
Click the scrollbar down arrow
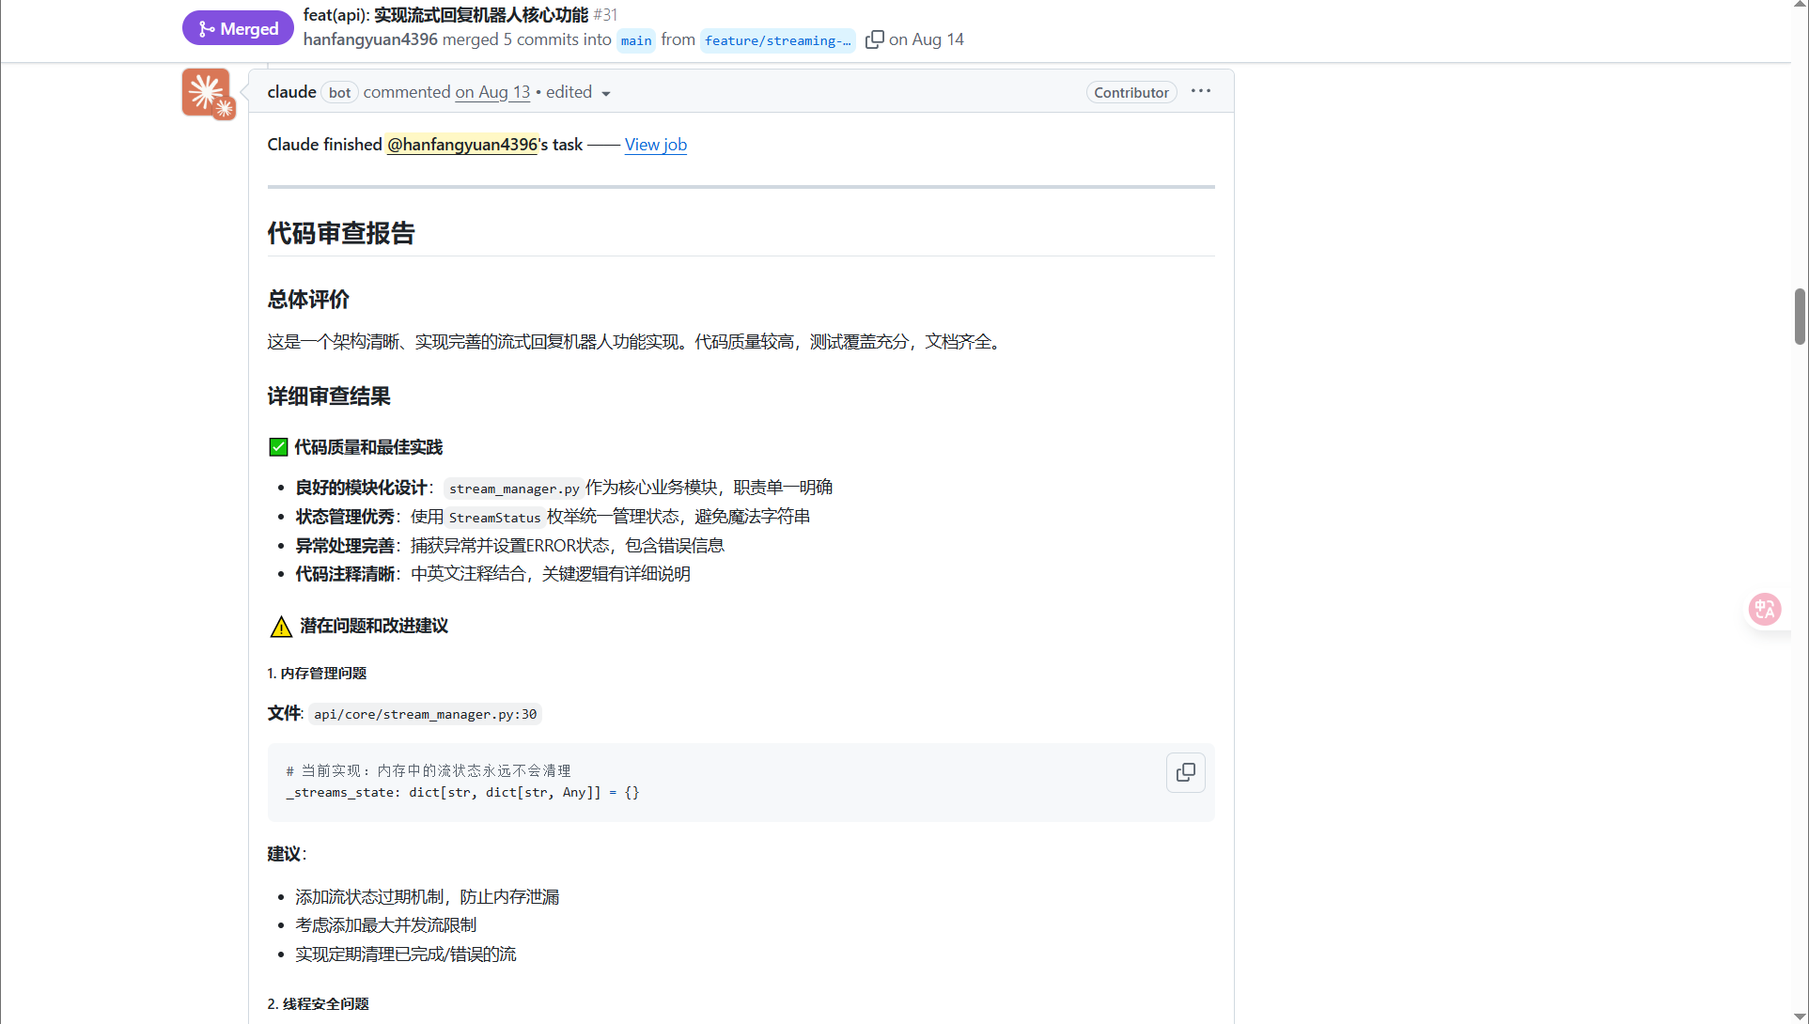click(1800, 1016)
